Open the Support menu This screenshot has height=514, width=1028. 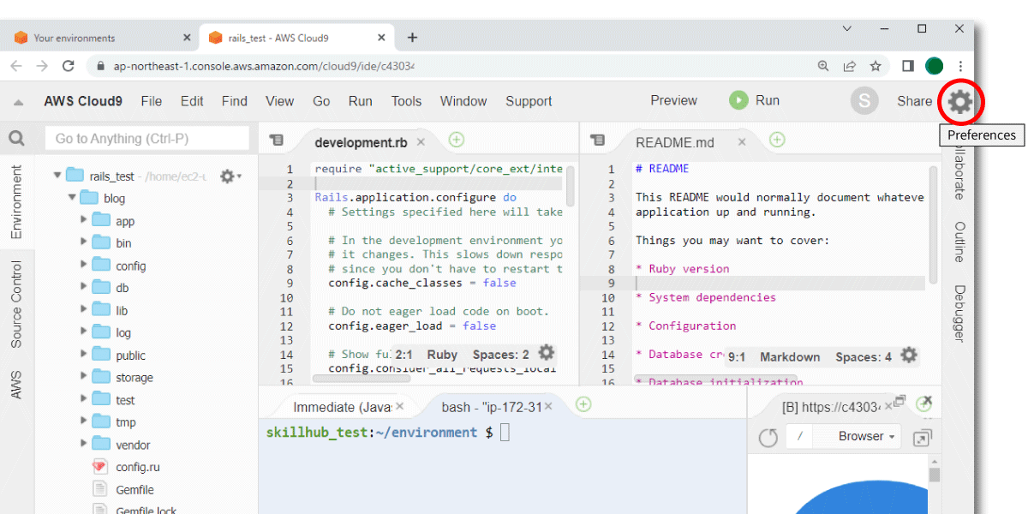529,101
